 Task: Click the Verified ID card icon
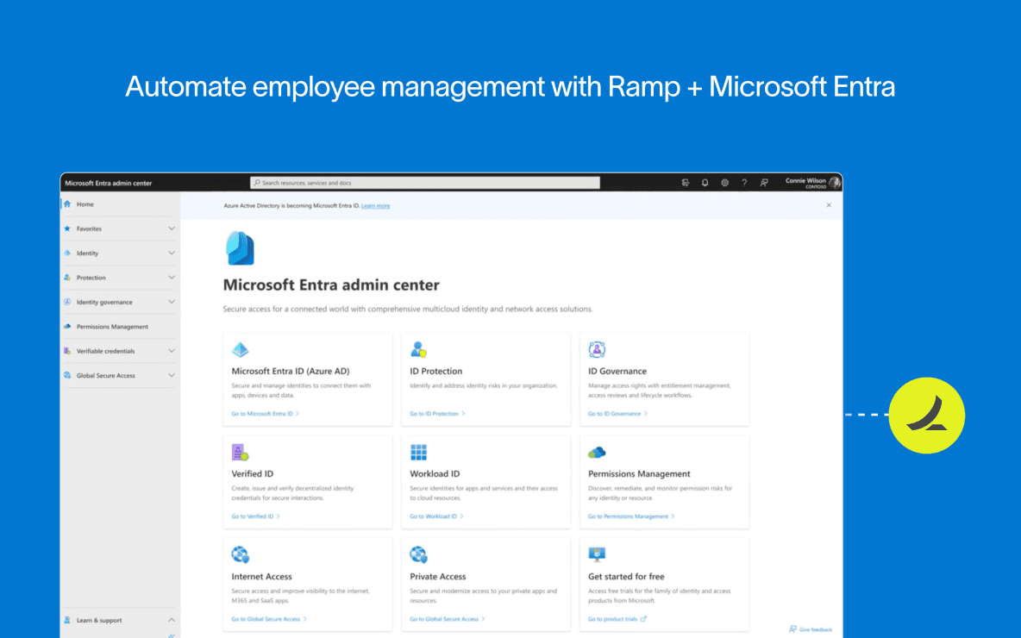tap(241, 451)
